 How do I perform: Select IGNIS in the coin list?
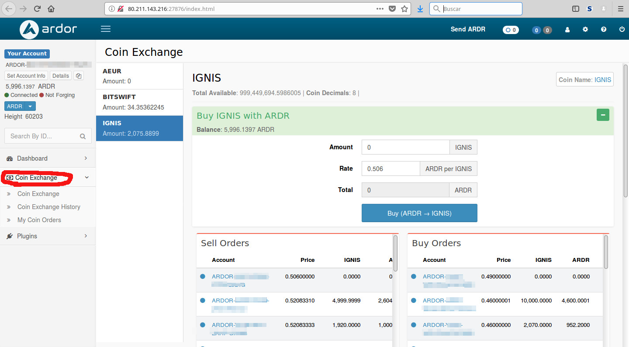tap(139, 128)
